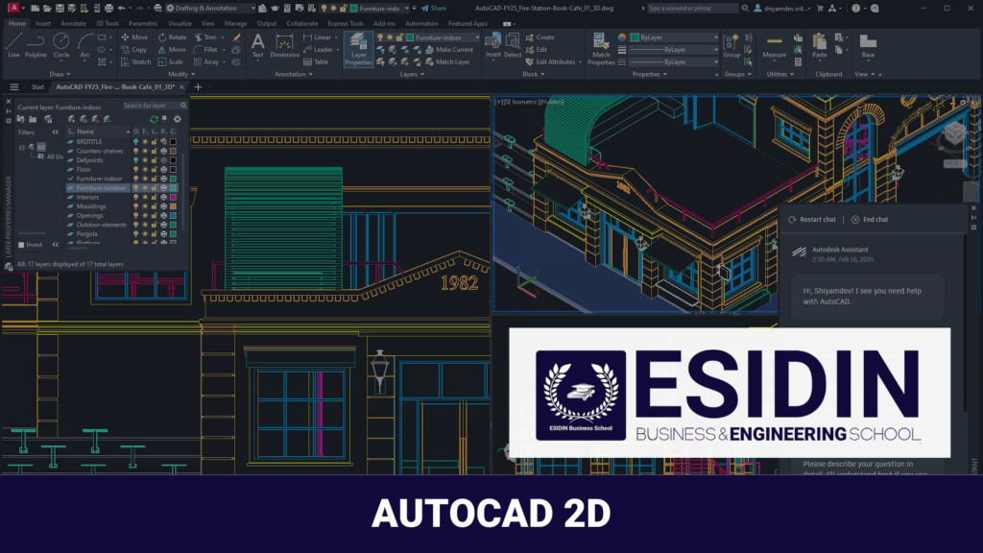The width and height of the screenshot is (983, 553).
Task: Click the Openings layer color swatch
Action: [173, 215]
